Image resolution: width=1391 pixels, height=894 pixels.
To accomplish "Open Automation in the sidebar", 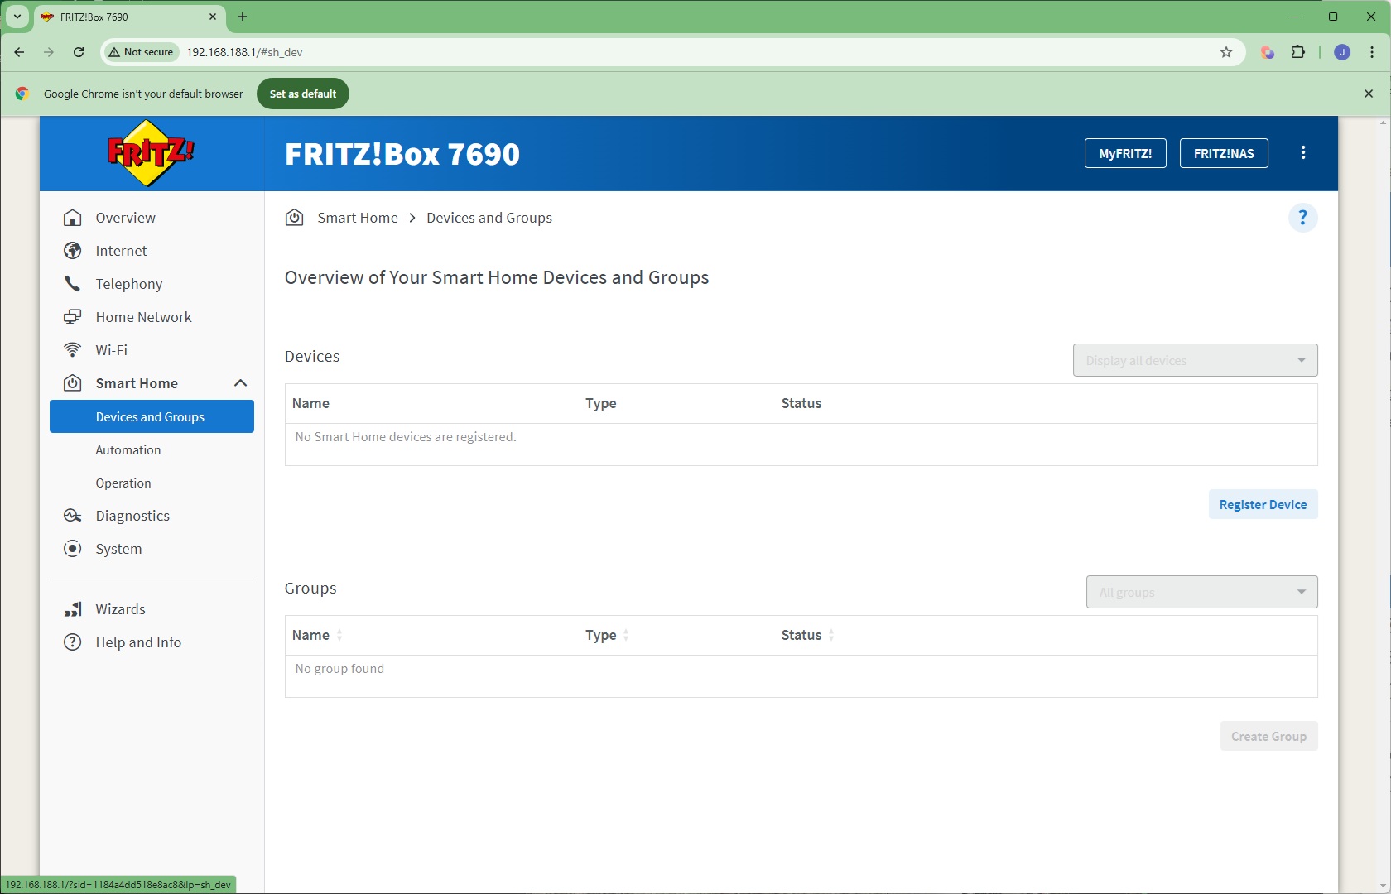I will point(128,450).
